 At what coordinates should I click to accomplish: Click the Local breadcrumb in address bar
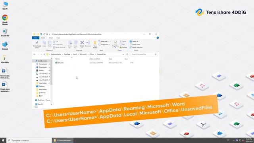tap(75, 54)
